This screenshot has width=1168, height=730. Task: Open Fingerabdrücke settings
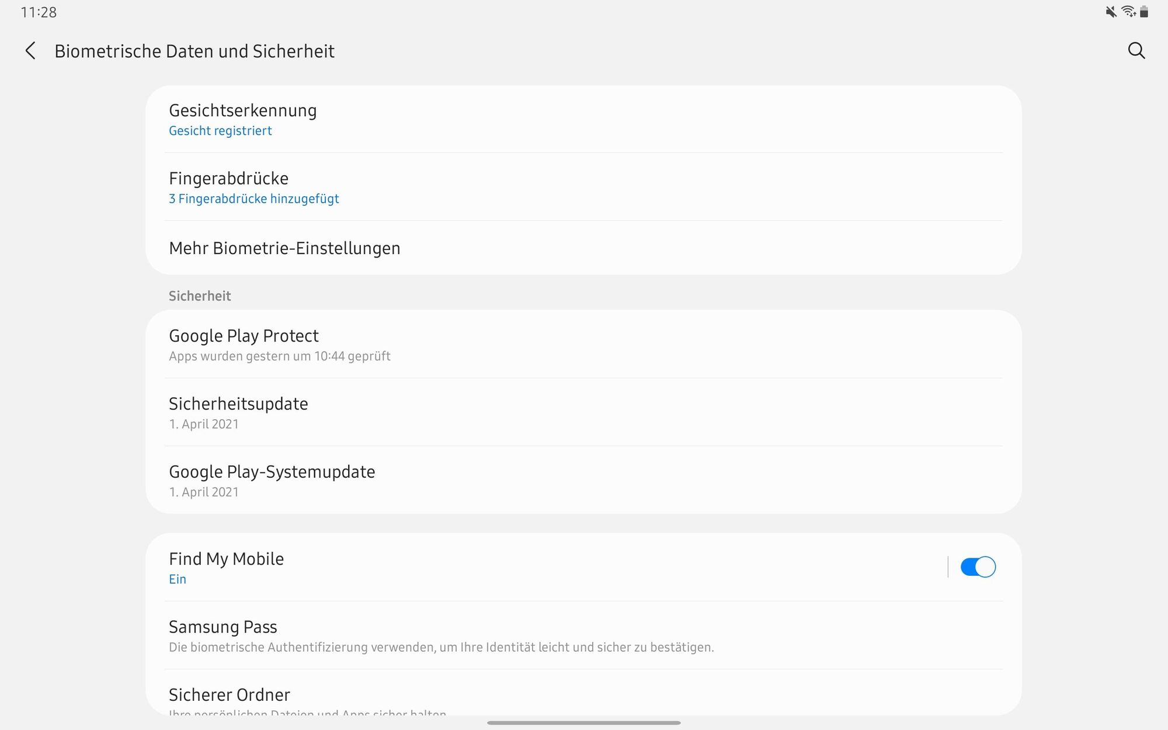tap(583, 187)
